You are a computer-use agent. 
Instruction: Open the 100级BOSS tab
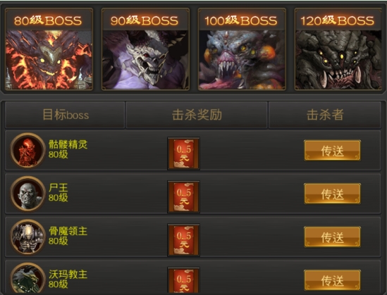click(242, 49)
